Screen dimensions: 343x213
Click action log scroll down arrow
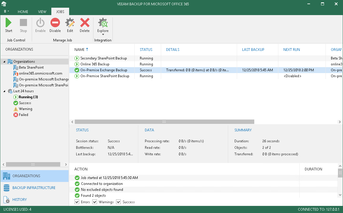point(340,195)
